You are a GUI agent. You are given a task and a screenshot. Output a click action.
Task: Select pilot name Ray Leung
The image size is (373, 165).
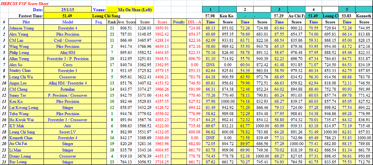click(x=18, y=162)
